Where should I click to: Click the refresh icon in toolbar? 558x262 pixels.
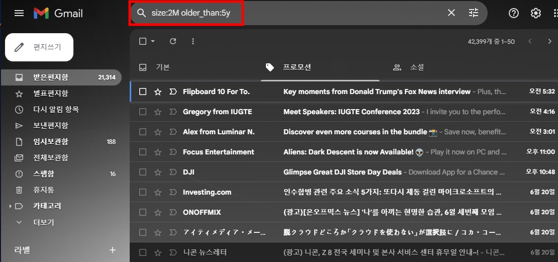point(173,41)
